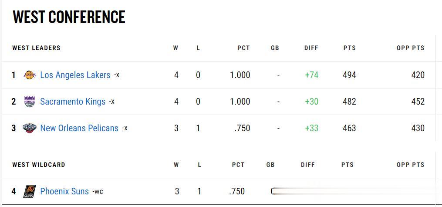
Task: Click the West Conference heading
Action: (x=69, y=17)
